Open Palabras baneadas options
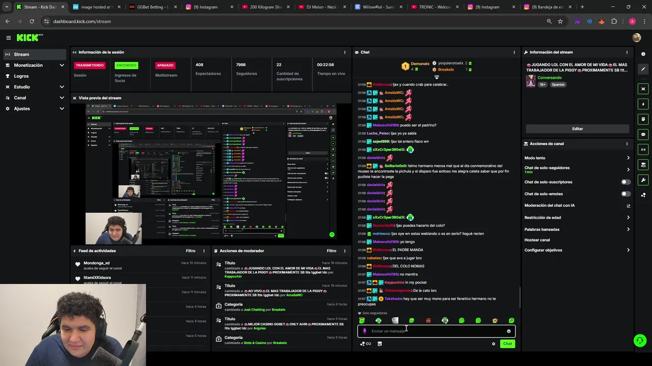This screenshot has height=366, width=652. pos(577,229)
